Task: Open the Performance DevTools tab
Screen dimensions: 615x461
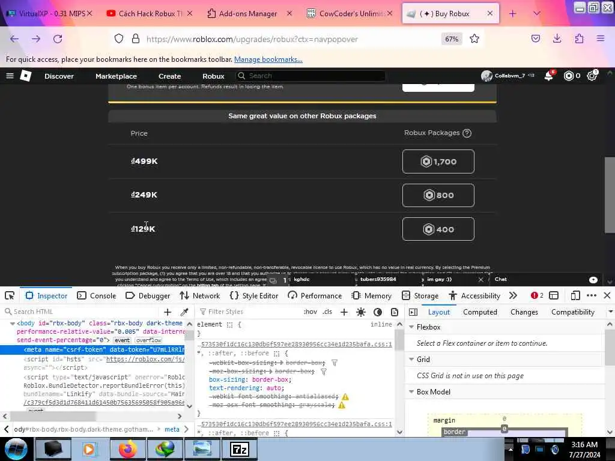Action: 315,296
